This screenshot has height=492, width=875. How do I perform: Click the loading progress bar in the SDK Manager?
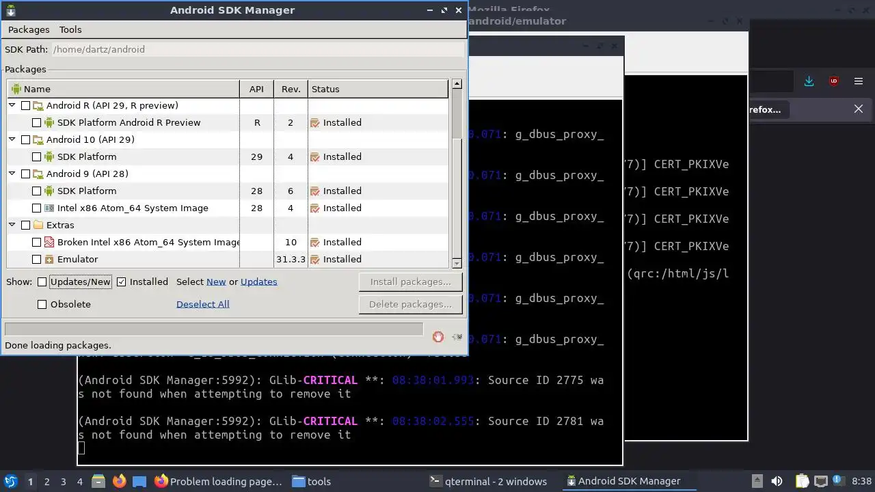pos(214,329)
